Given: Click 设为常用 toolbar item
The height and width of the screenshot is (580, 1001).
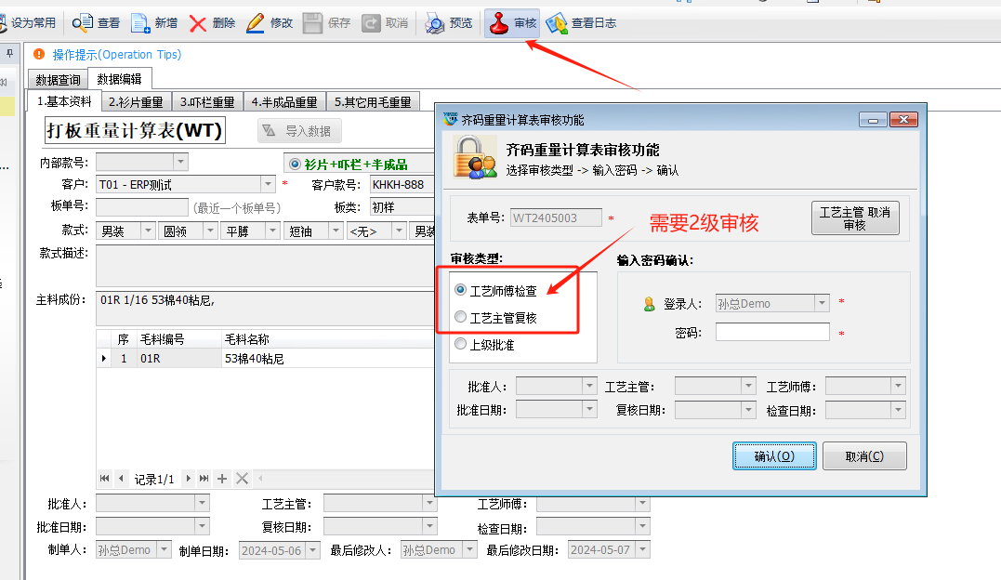Looking at the screenshot, I should click(x=29, y=23).
